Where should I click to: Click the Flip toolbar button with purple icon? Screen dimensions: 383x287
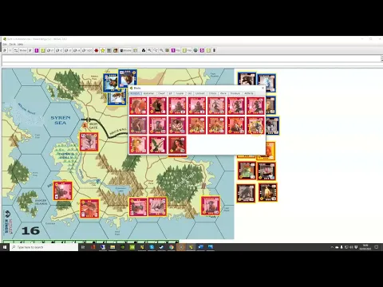coord(176,50)
